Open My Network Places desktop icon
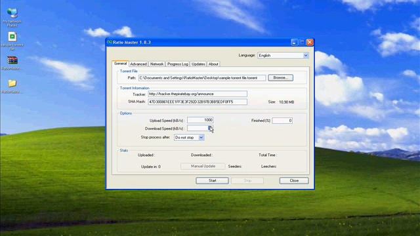Image resolution: width=420 pixels, height=236 pixels. pyautogui.click(x=12, y=17)
